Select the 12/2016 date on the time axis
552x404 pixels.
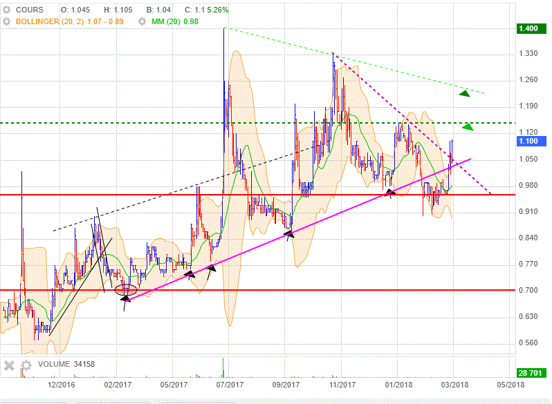pyautogui.click(x=62, y=385)
